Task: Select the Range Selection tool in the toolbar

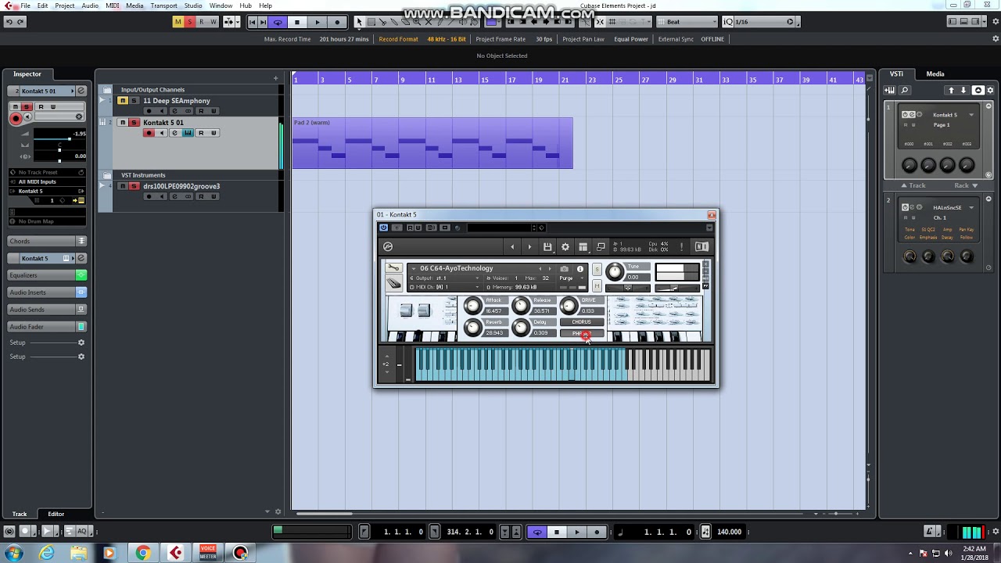Action: point(371,22)
